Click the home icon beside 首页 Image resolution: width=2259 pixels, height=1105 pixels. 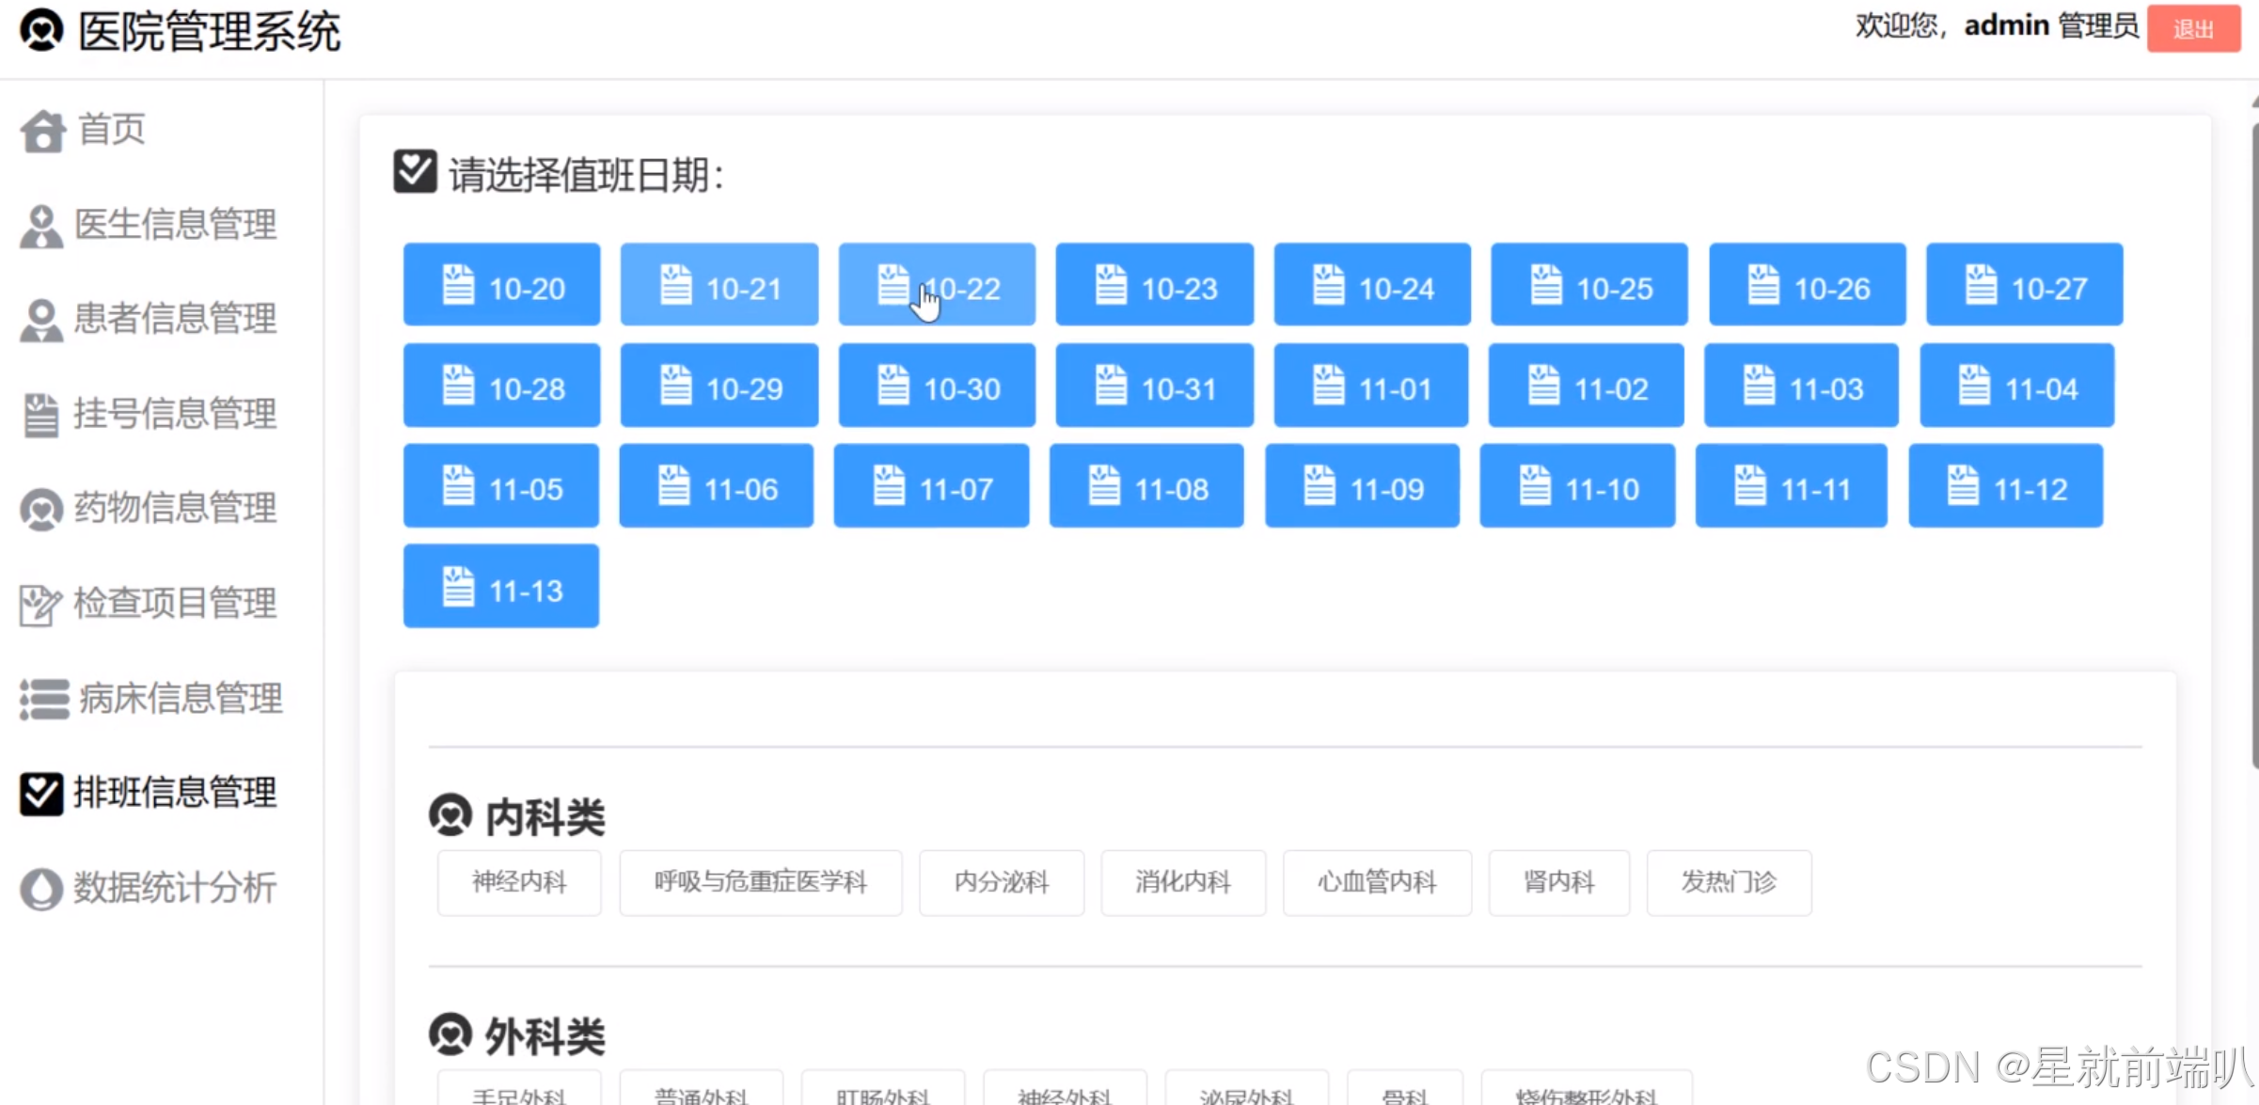pyautogui.click(x=42, y=130)
